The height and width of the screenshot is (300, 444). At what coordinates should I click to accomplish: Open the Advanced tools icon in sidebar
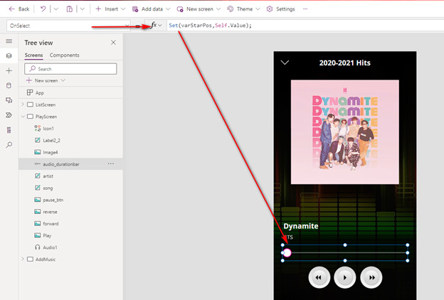pyautogui.click(x=9, y=130)
